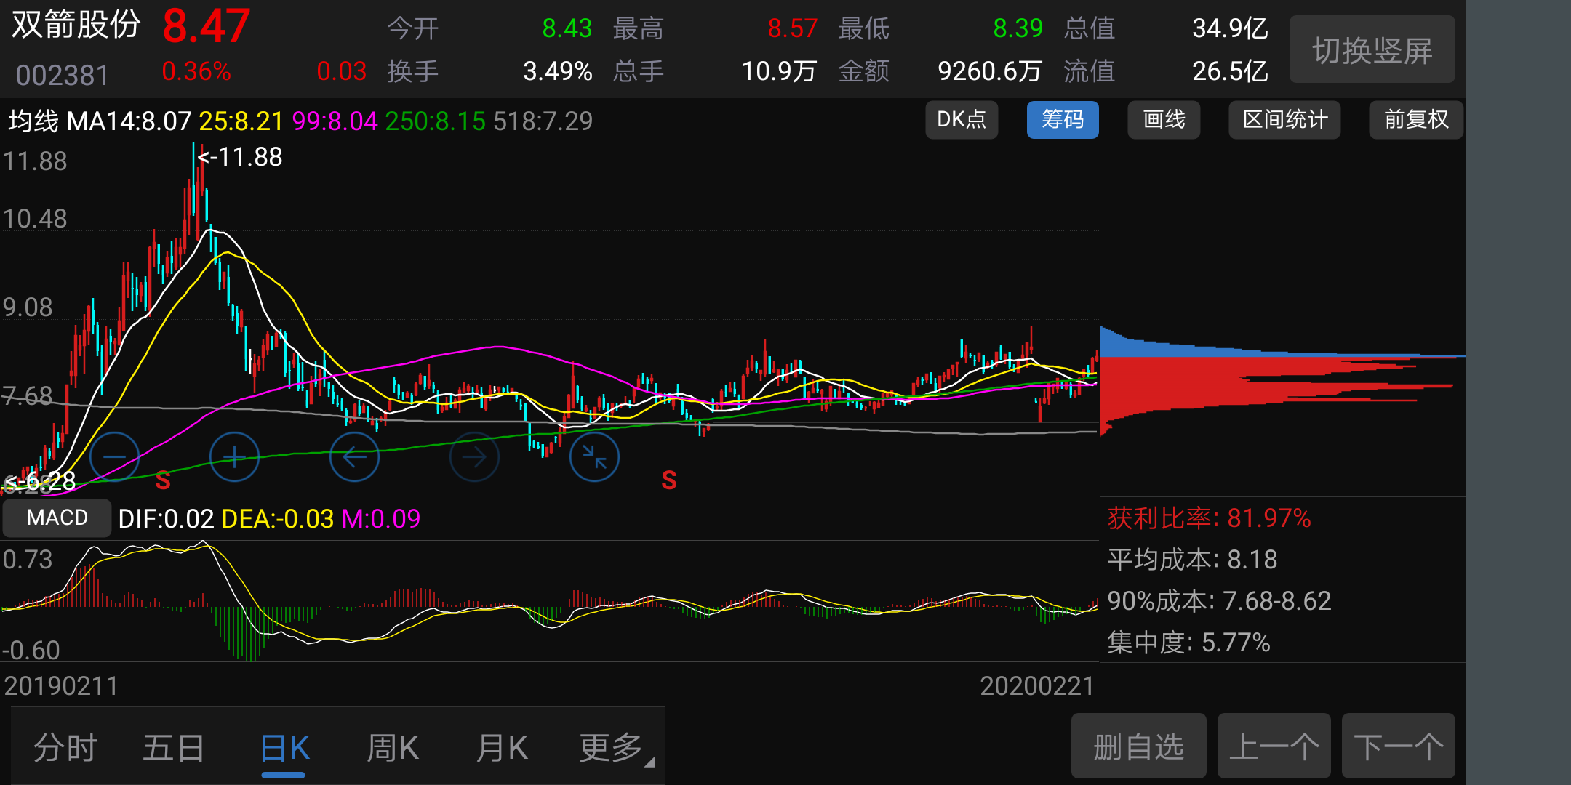Tap the 总手 10.9万 value
1571x785 pixels.
tap(779, 71)
